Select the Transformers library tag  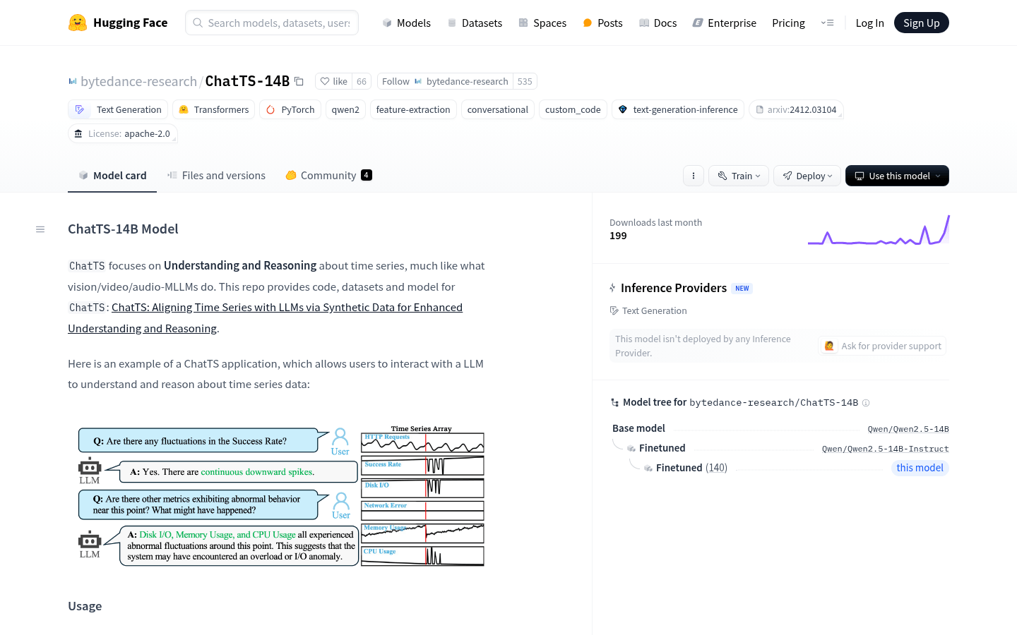point(214,109)
